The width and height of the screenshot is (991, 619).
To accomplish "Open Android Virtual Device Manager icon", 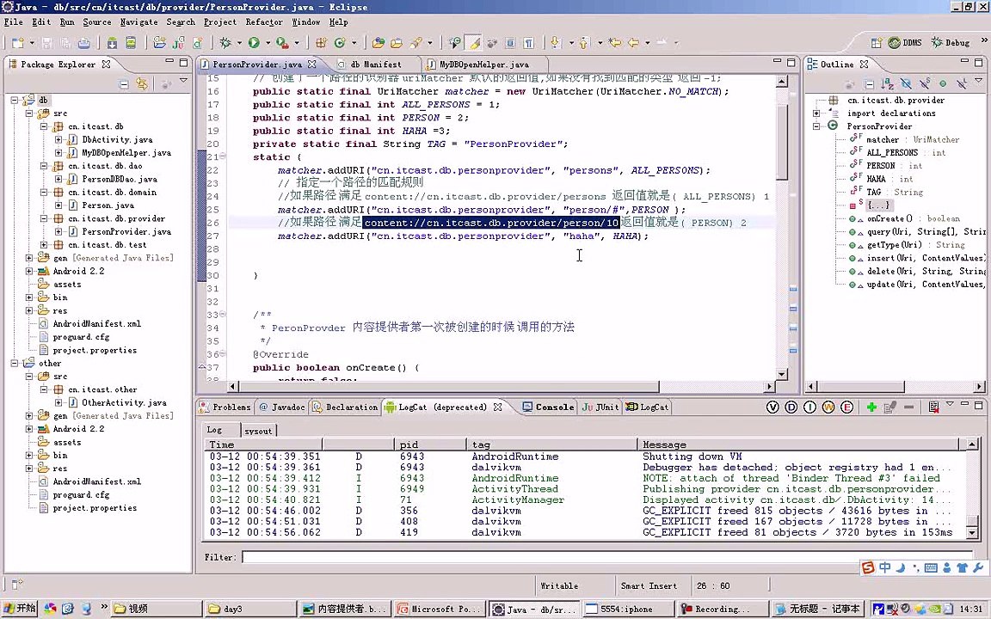I will pyautogui.click(x=130, y=43).
